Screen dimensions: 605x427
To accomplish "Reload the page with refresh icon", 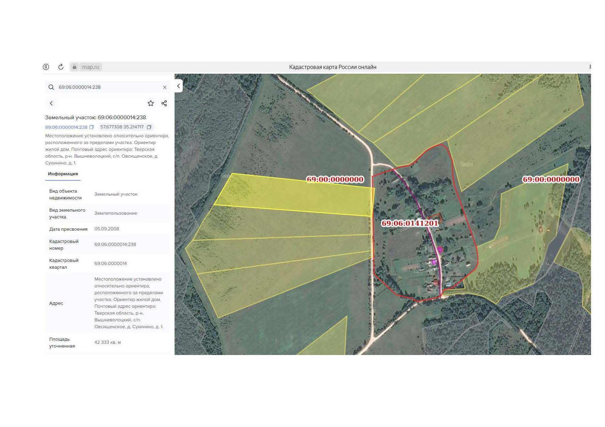I will (x=61, y=67).
